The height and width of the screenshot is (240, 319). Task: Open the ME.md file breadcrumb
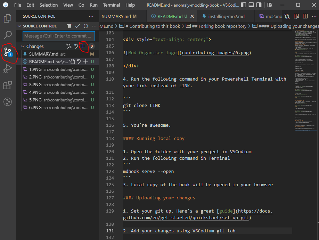point(106,26)
